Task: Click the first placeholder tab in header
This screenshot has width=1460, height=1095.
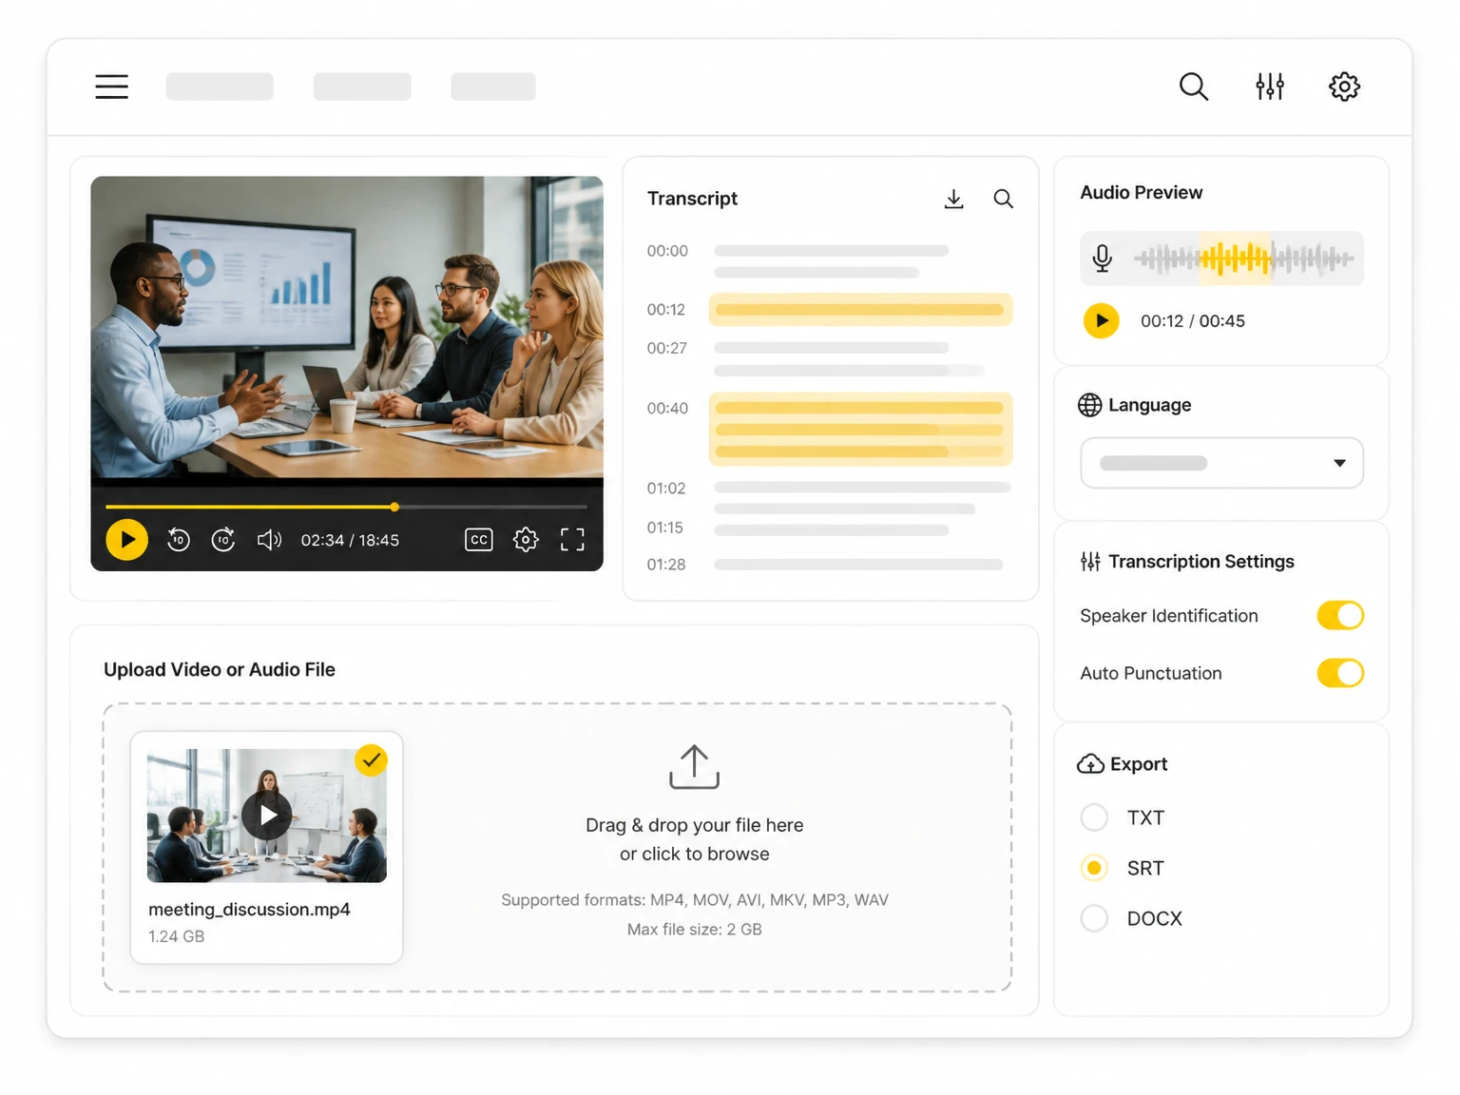Action: 220,86
